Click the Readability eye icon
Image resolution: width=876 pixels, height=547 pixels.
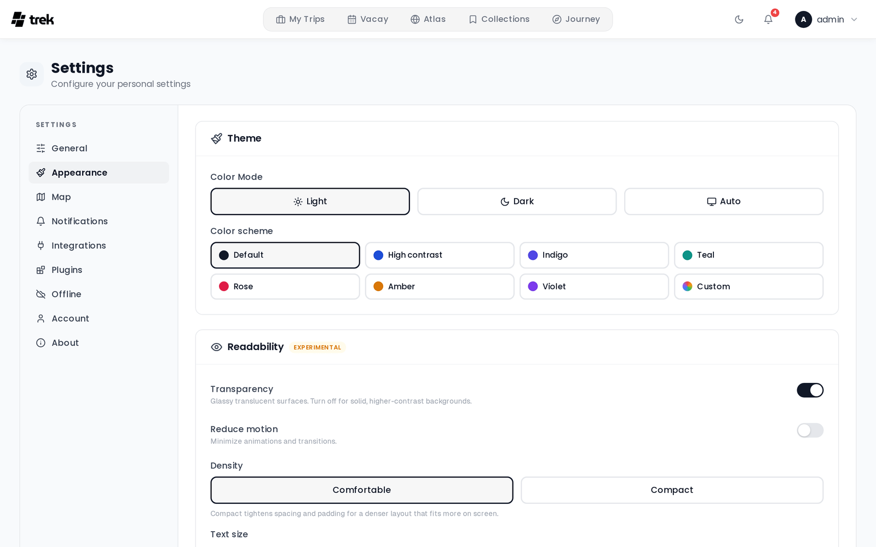pyautogui.click(x=217, y=347)
